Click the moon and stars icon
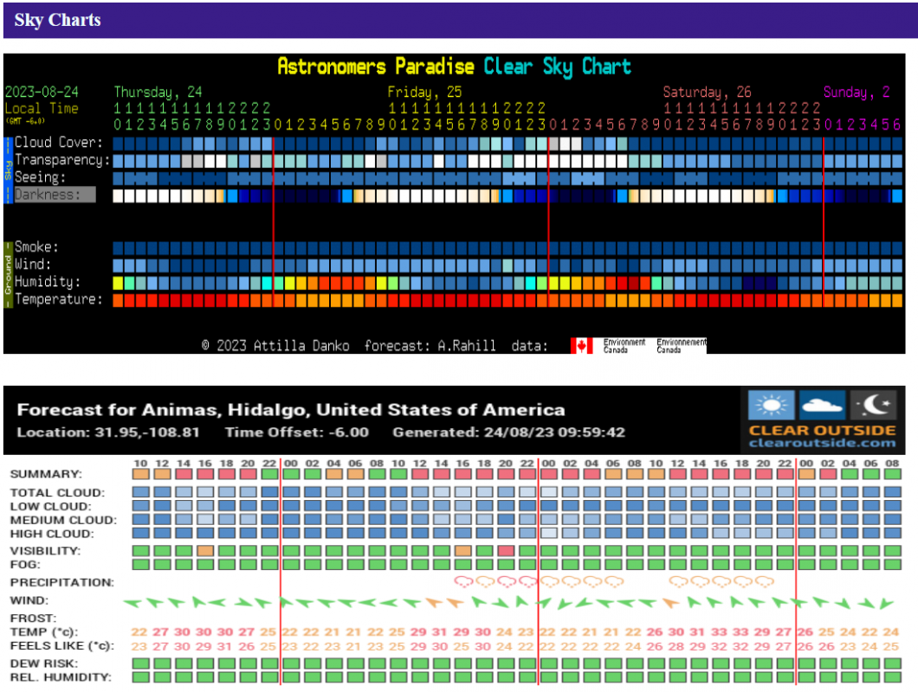The image size is (918, 692). point(872,405)
